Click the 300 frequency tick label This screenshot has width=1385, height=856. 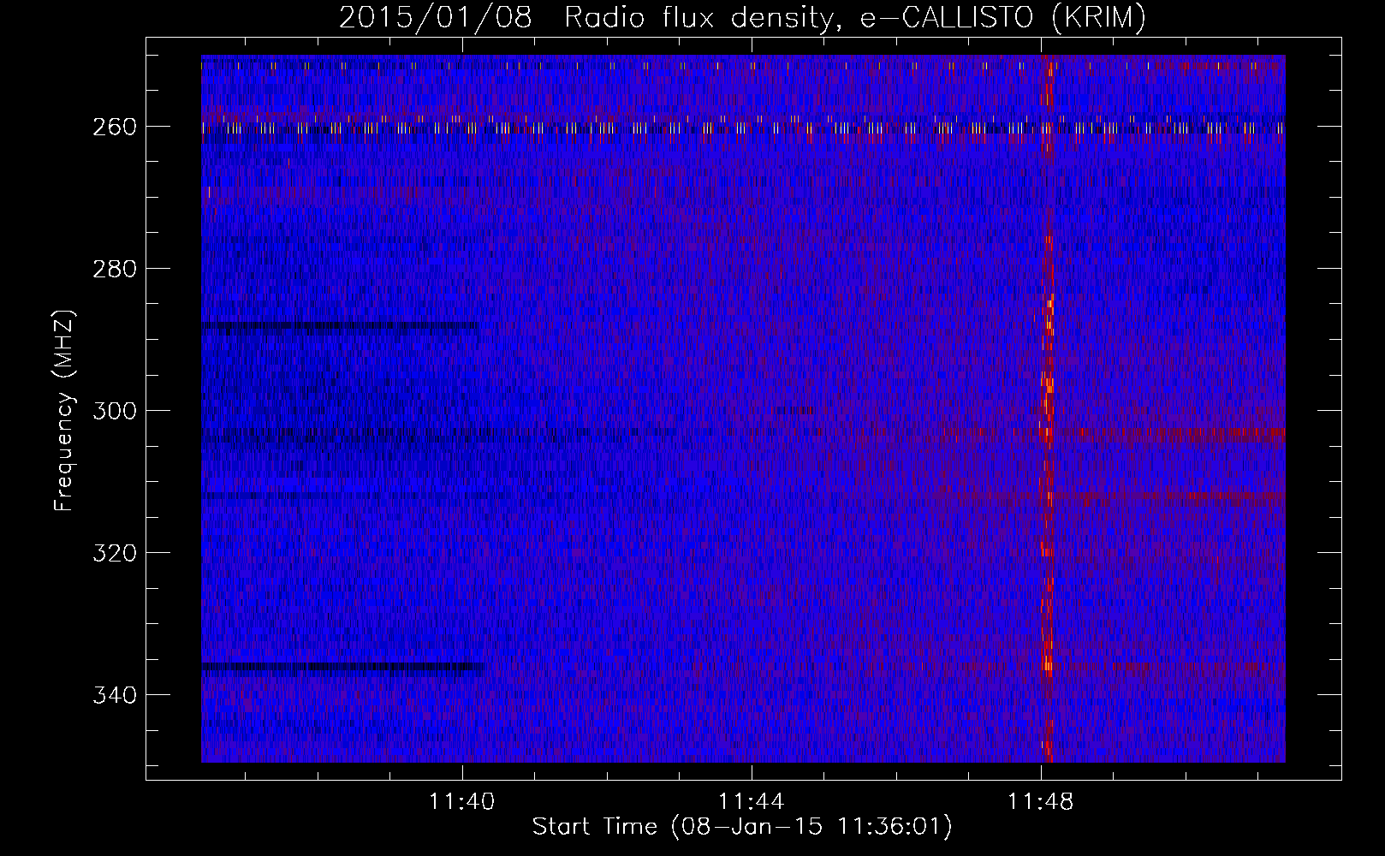tap(115, 411)
